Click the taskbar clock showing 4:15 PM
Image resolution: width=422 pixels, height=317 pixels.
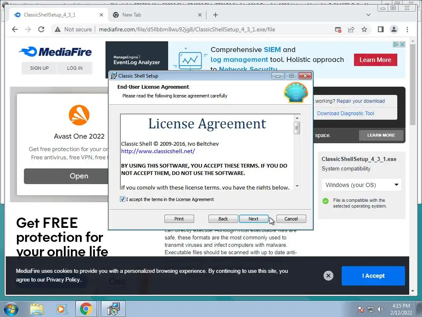(x=401, y=309)
